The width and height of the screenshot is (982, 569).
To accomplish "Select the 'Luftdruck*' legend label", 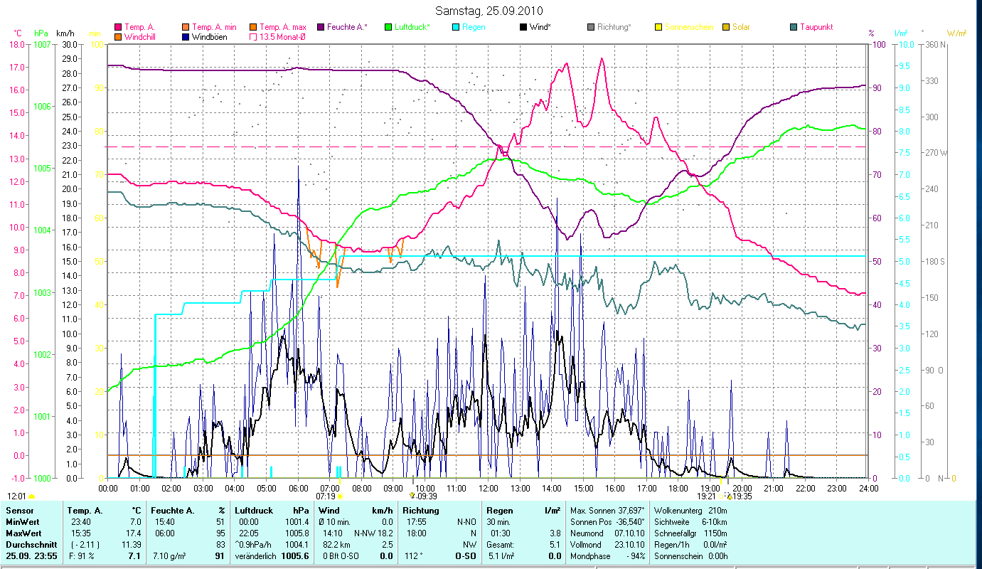I will click(413, 27).
